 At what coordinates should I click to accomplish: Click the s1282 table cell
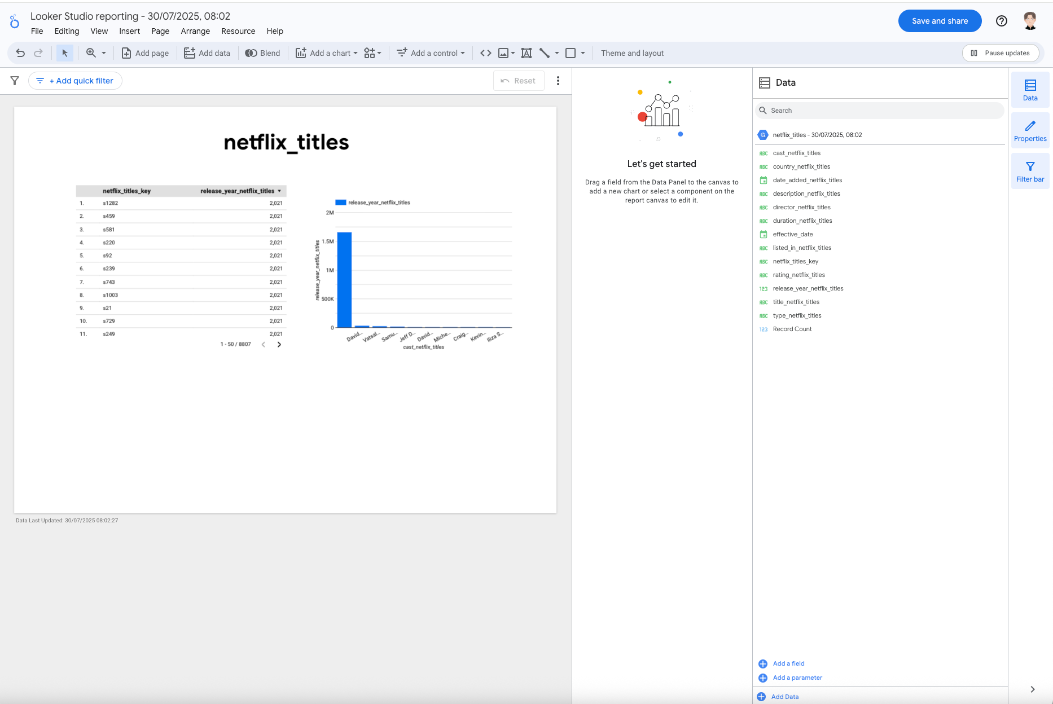(x=110, y=203)
